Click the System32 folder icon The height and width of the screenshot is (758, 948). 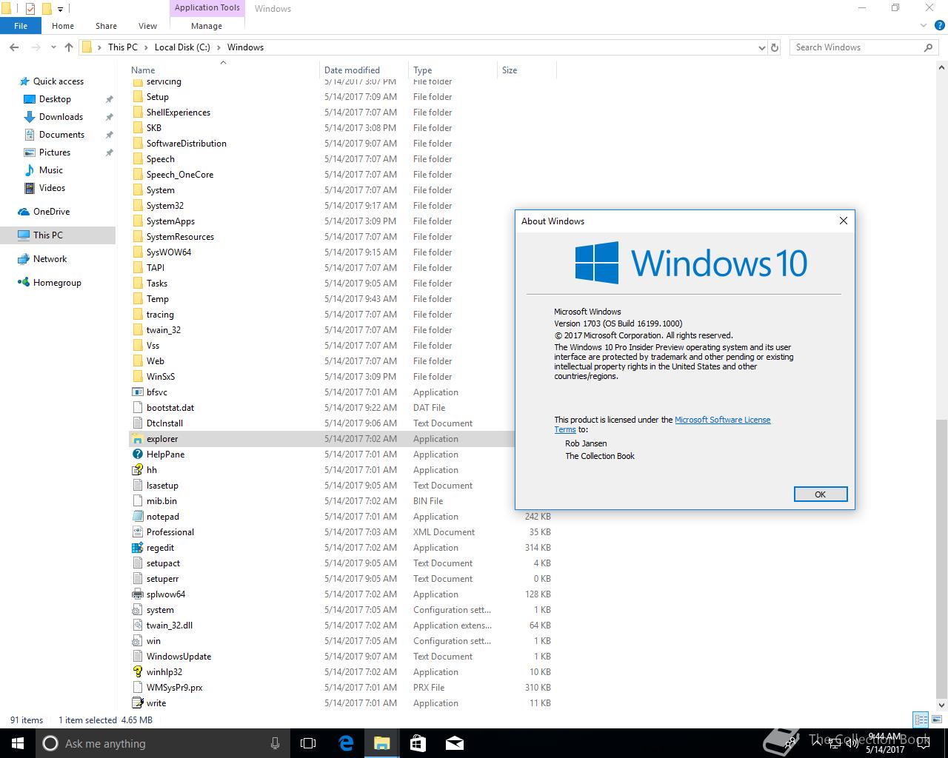[x=137, y=206]
